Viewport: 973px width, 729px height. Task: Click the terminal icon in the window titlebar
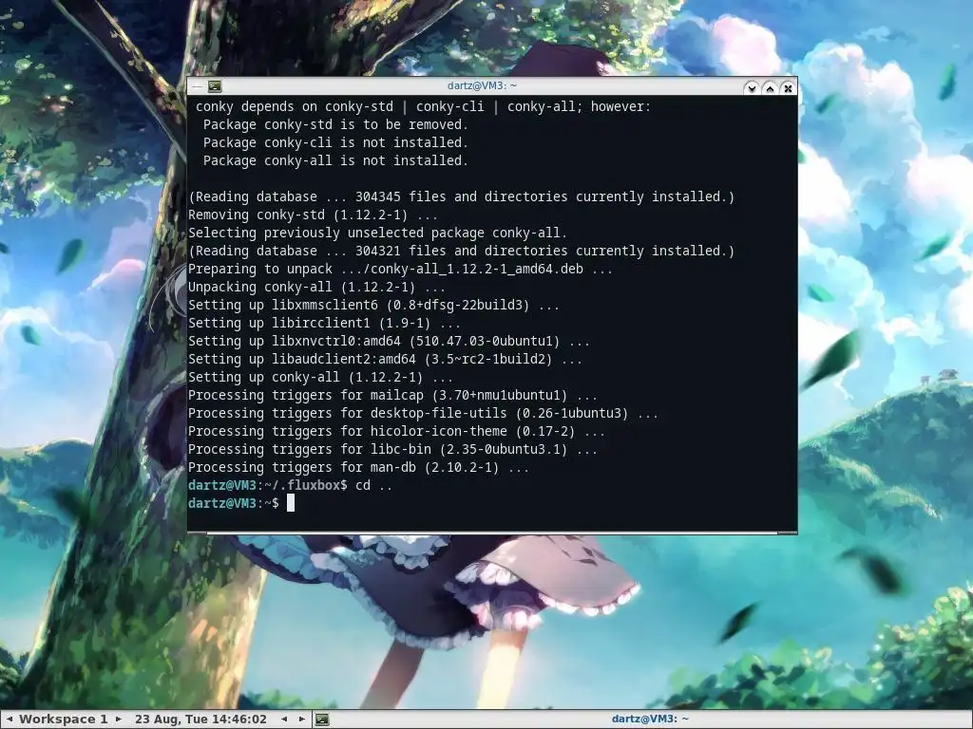(x=215, y=86)
